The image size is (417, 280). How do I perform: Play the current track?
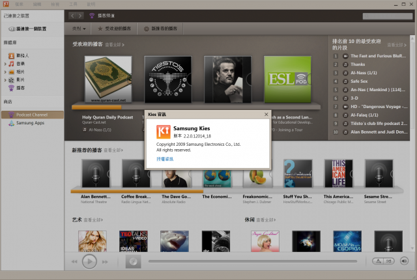pos(89,261)
